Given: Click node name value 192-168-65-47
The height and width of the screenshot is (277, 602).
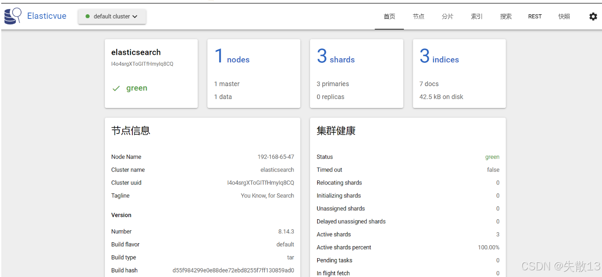Looking at the screenshot, I should [x=276, y=157].
